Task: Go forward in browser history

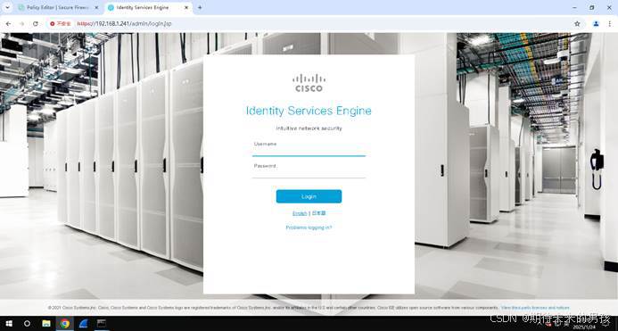Action: coord(21,24)
